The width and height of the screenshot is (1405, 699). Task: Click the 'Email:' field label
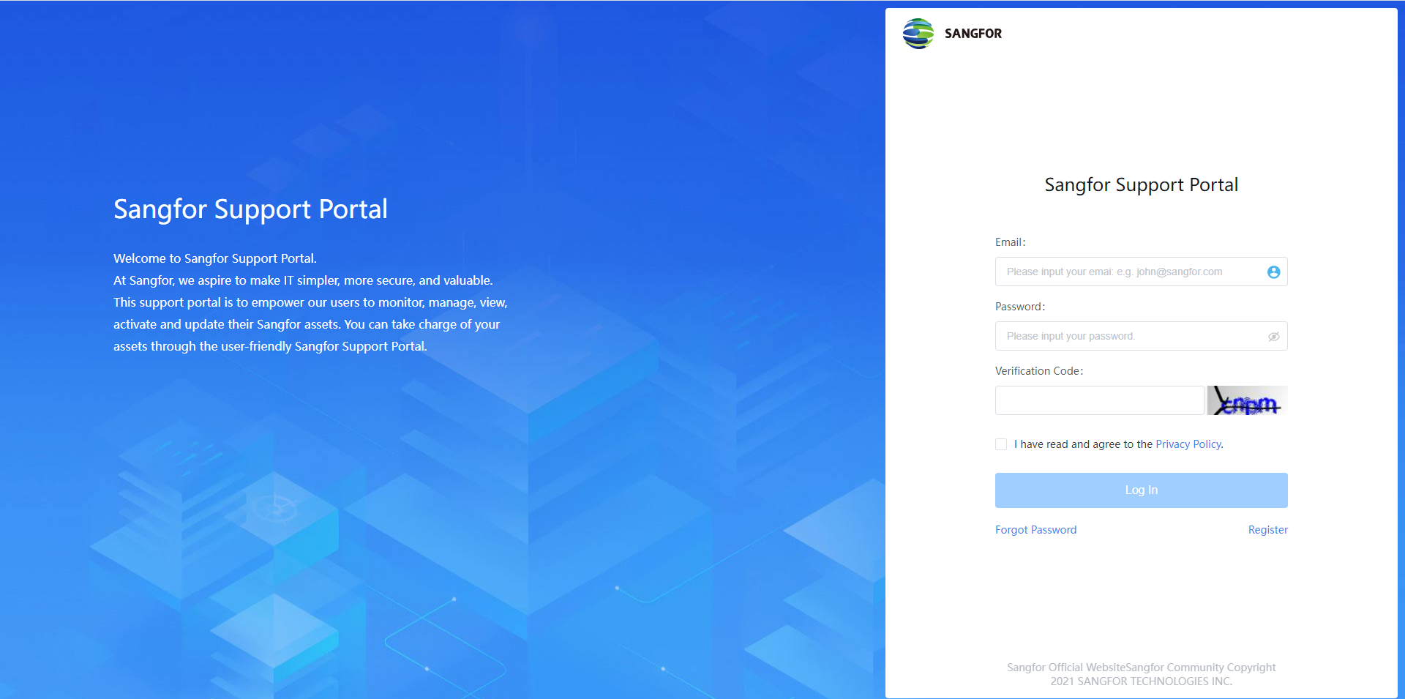(x=1010, y=242)
